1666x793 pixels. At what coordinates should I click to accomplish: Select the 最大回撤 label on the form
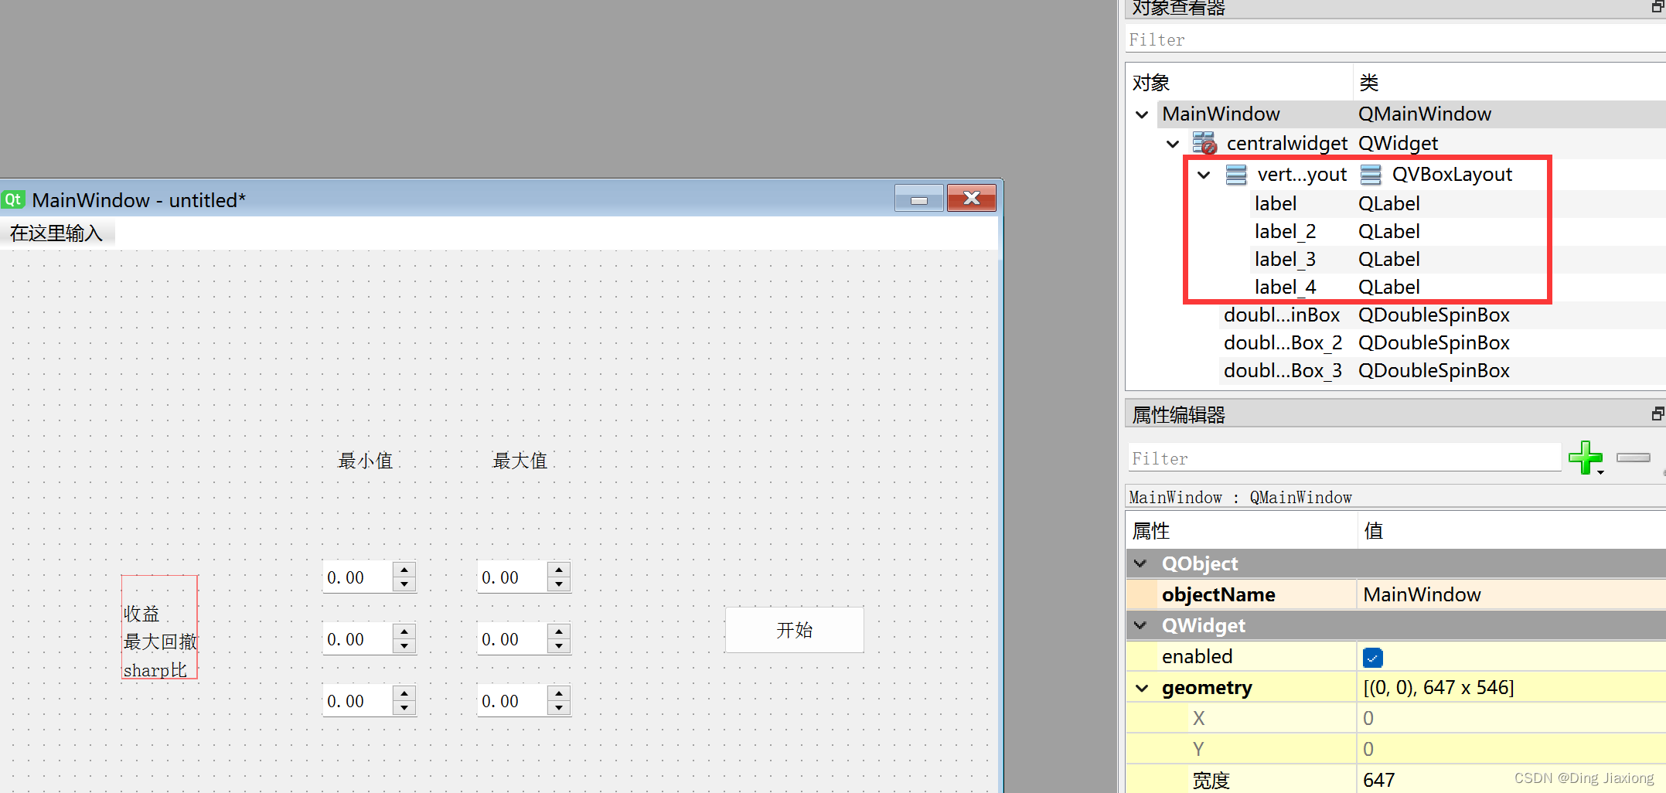[x=160, y=642]
